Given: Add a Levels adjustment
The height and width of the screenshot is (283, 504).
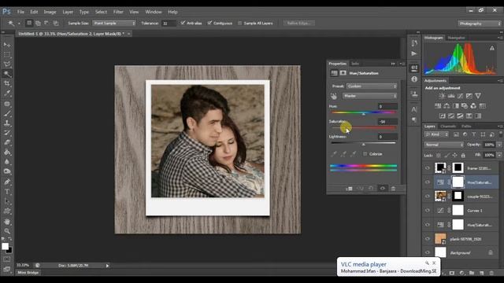Looking at the screenshot, I should (451, 96).
